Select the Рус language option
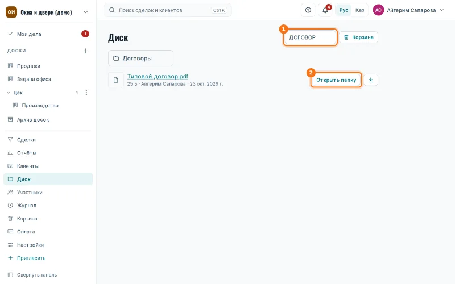 pos(344,10)
